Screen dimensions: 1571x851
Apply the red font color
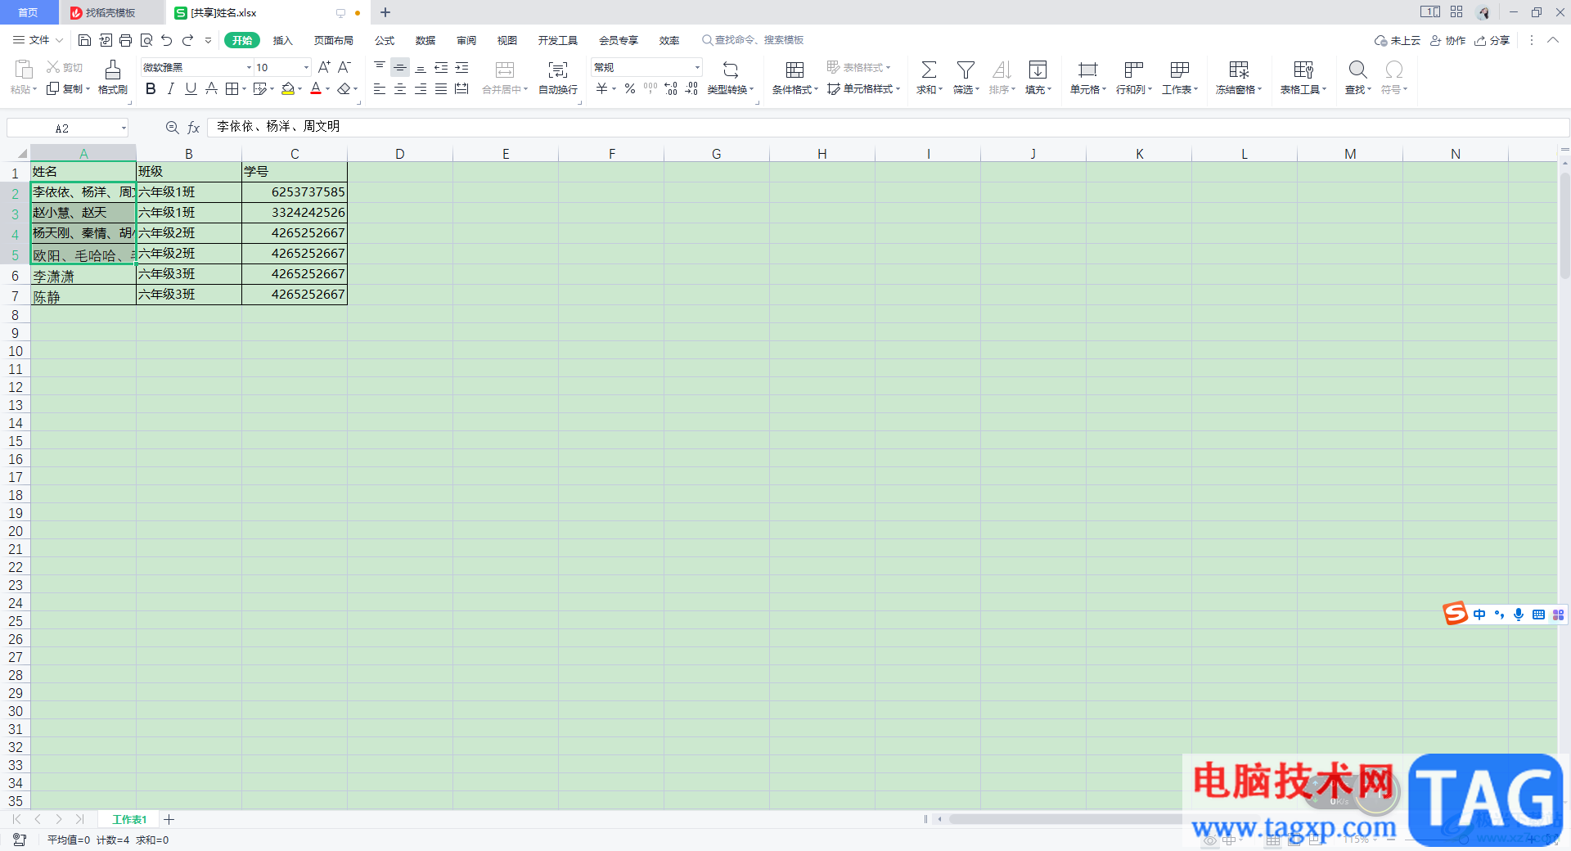(316, 88)
